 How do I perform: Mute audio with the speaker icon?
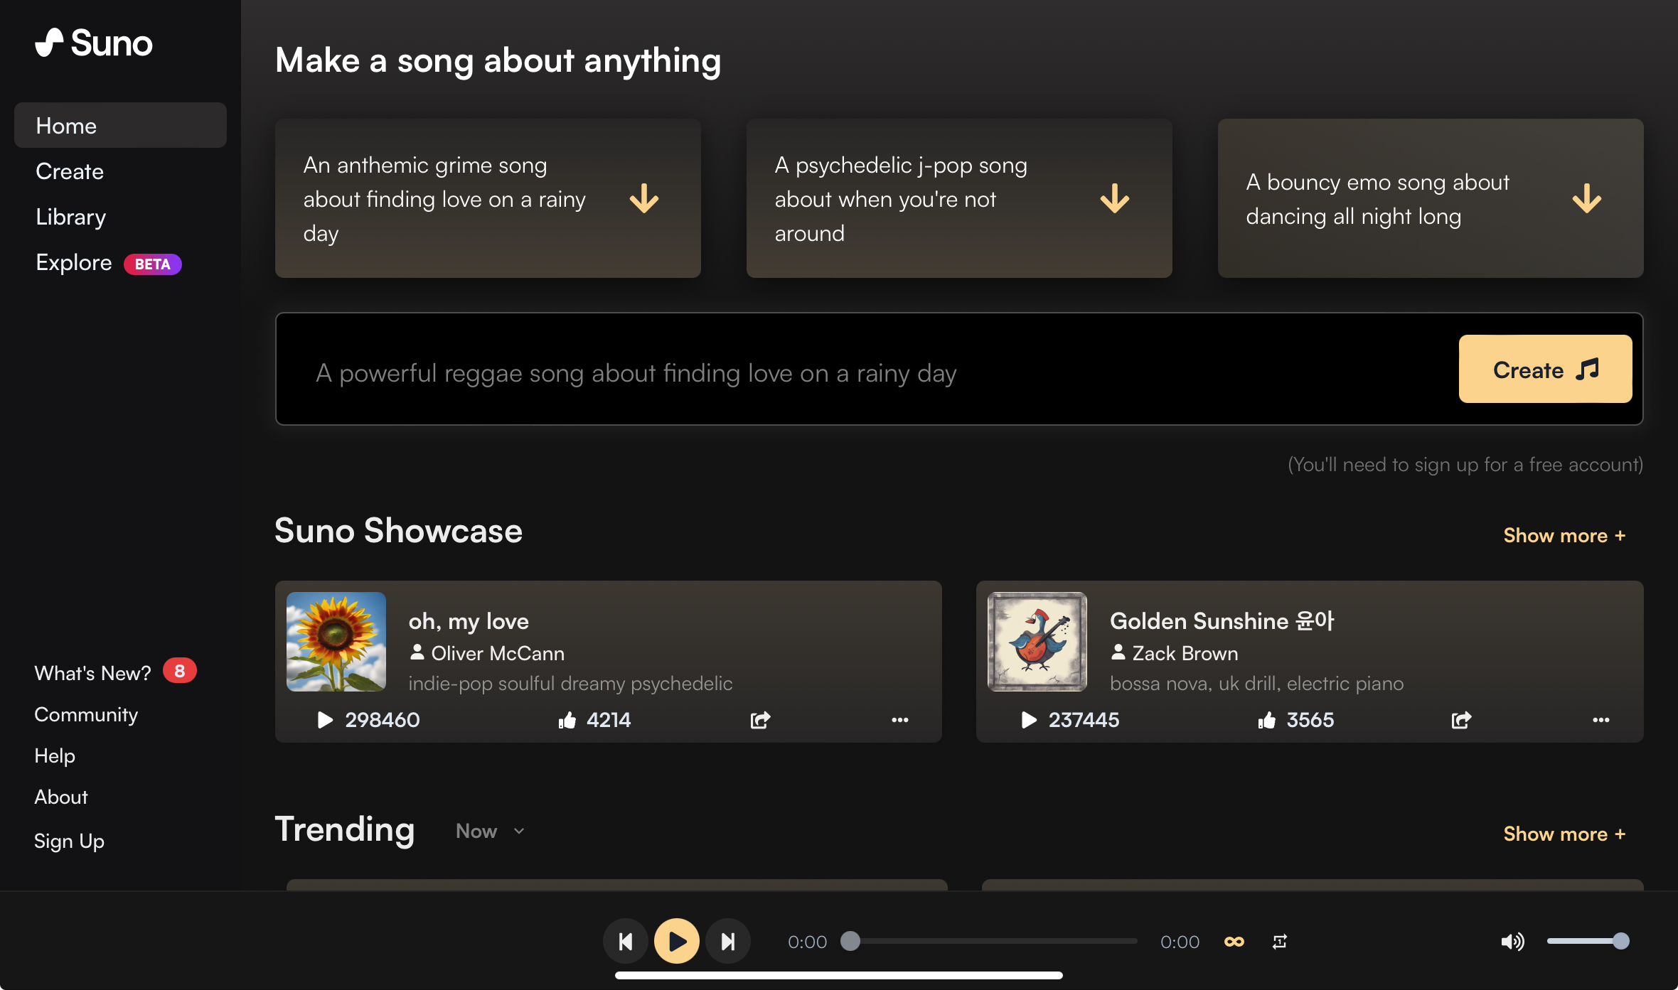pos(1512,942)
